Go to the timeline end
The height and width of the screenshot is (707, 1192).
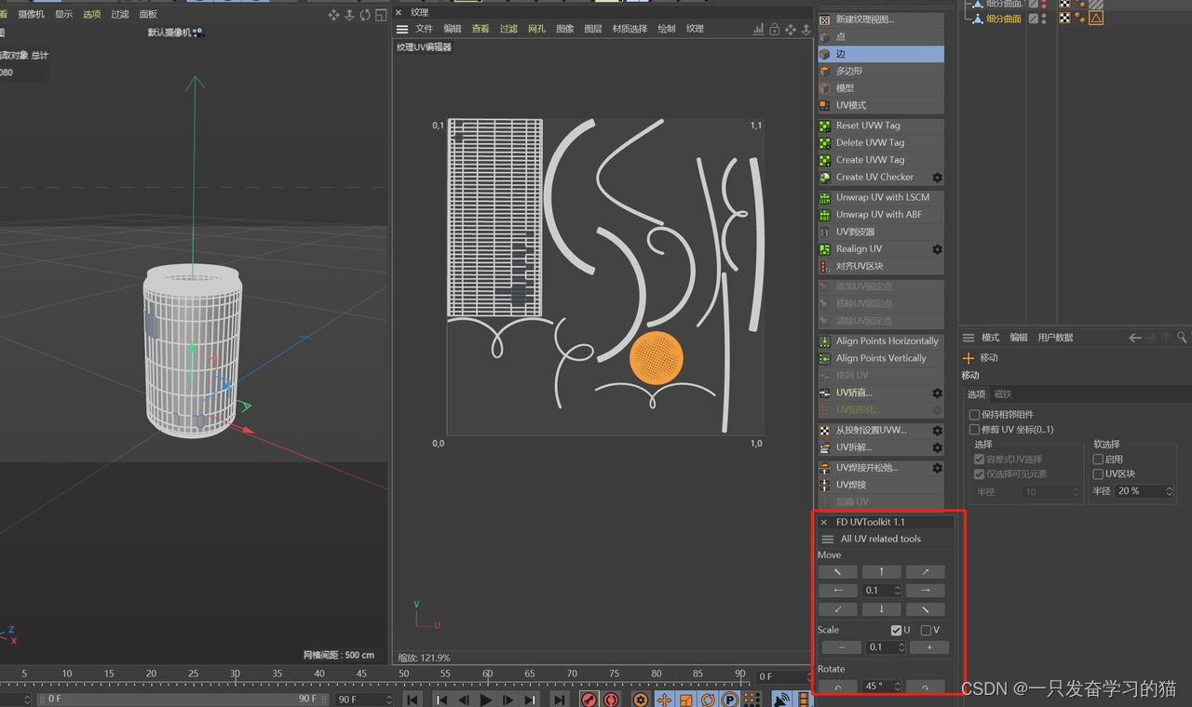[x=559, y=700]
